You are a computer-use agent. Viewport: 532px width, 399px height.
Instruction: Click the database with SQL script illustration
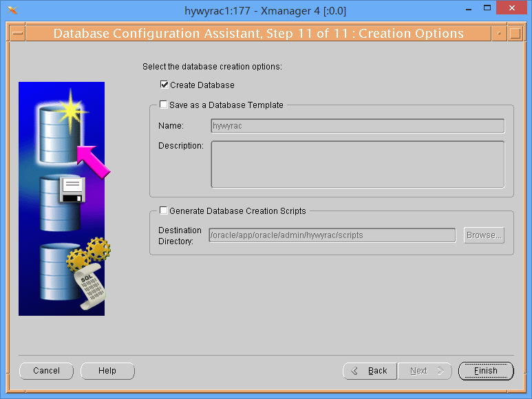tap(74, 273)
